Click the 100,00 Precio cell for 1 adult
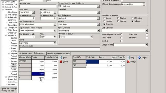166x93 pixels. coord(38,69)
